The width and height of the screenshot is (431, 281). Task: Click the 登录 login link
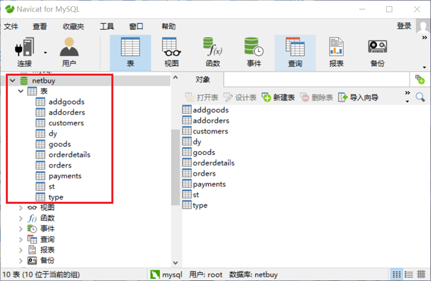pyautogui.click(x=404, y=26)
